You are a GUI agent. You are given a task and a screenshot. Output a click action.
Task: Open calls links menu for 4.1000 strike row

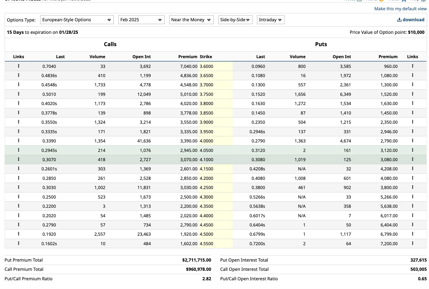[x=18, y=159]
